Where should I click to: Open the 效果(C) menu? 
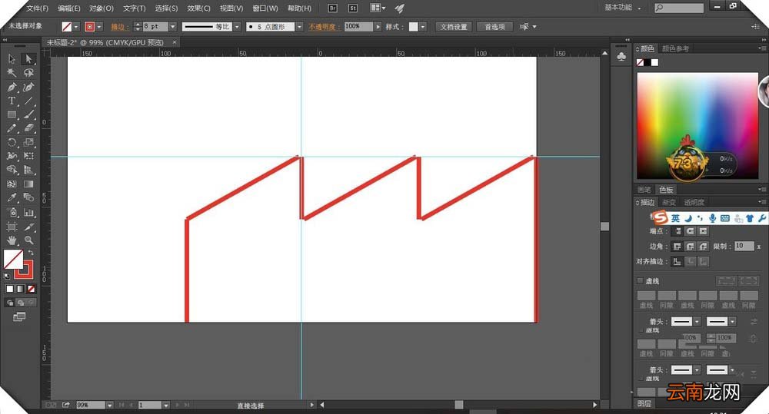(198, 8)
